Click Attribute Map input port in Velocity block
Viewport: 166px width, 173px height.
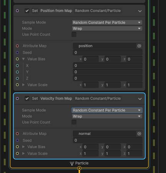(17, 134)
